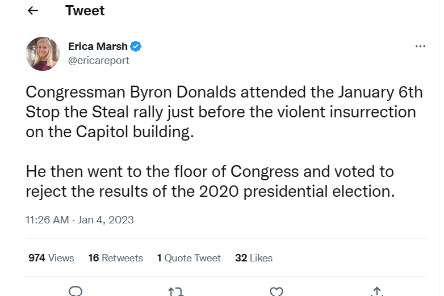Click the Jan 4, 2023 date
The width and height of the screenshot is (444, 296).
tap(106, 220)
